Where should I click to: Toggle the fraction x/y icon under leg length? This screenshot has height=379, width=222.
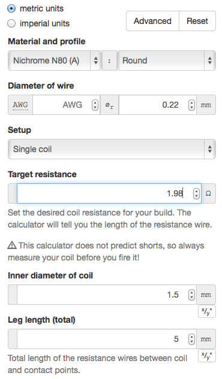(207, 356)
